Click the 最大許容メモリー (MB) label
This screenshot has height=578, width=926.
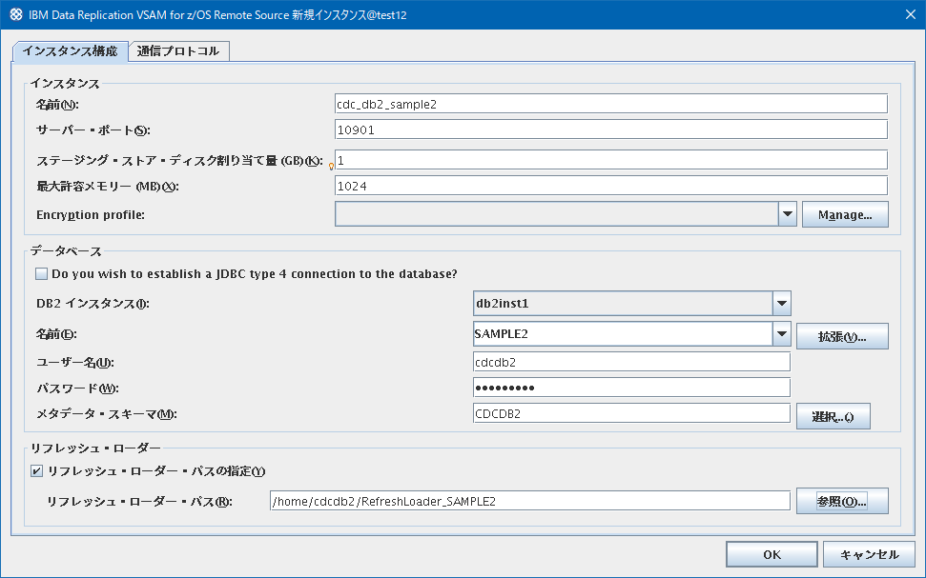(108, 187)
